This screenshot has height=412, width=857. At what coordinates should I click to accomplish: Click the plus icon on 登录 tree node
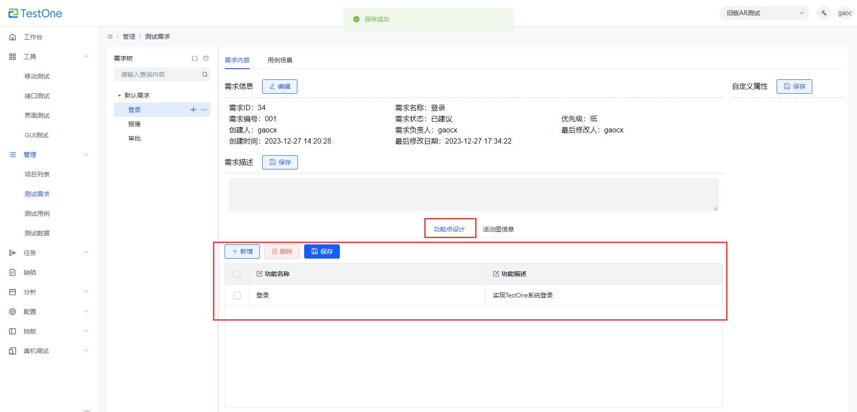[x=193, y=110]
